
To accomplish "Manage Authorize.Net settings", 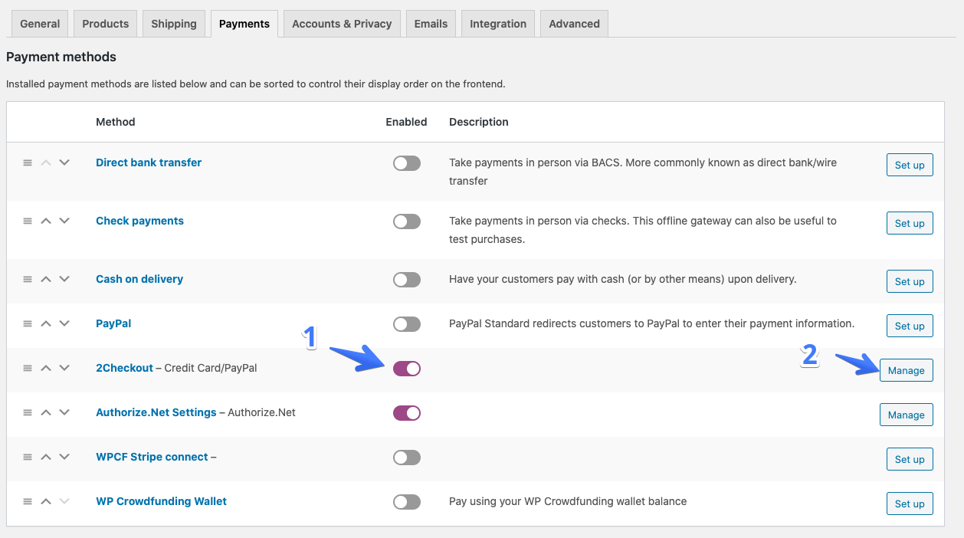I will [907, 415].
